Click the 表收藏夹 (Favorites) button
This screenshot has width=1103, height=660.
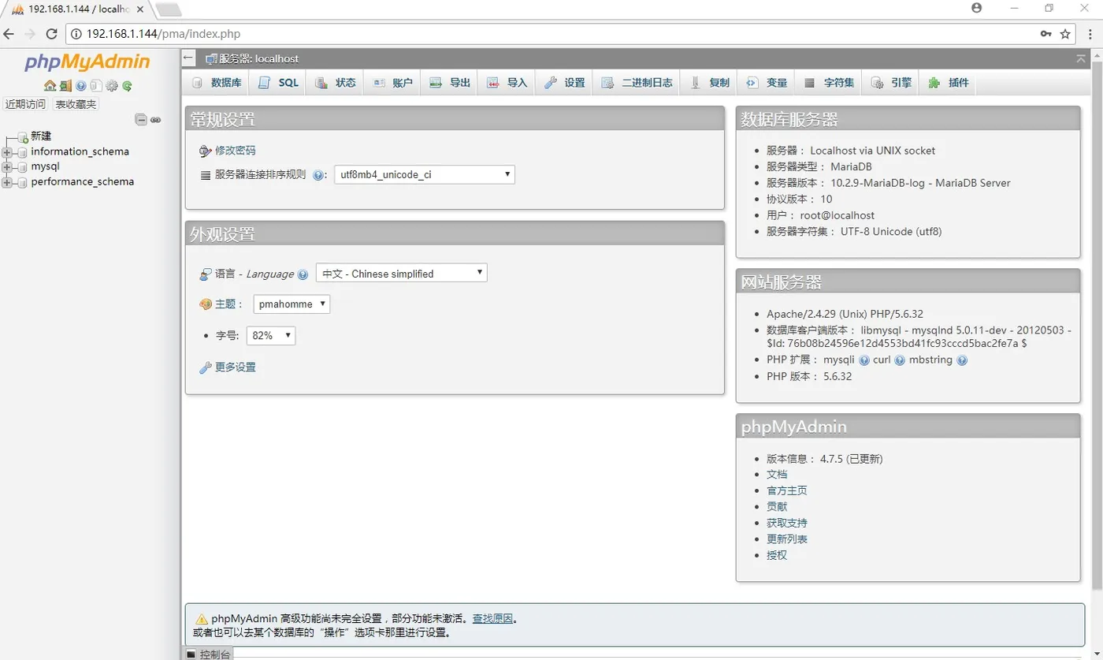tap(76, 104)
